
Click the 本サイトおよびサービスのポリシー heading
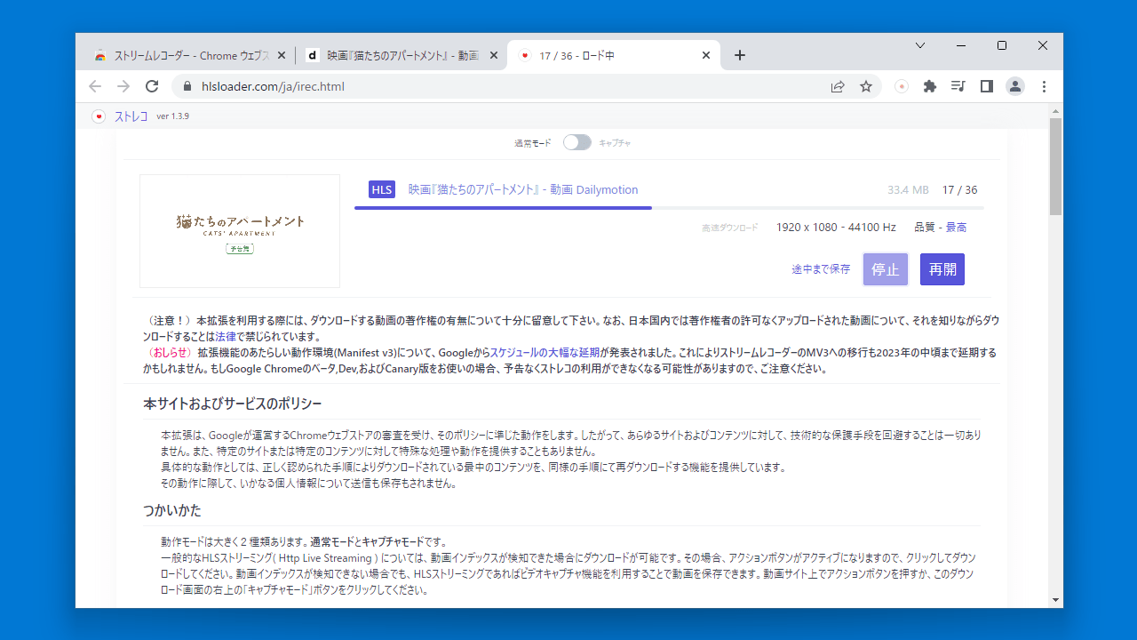233,404
